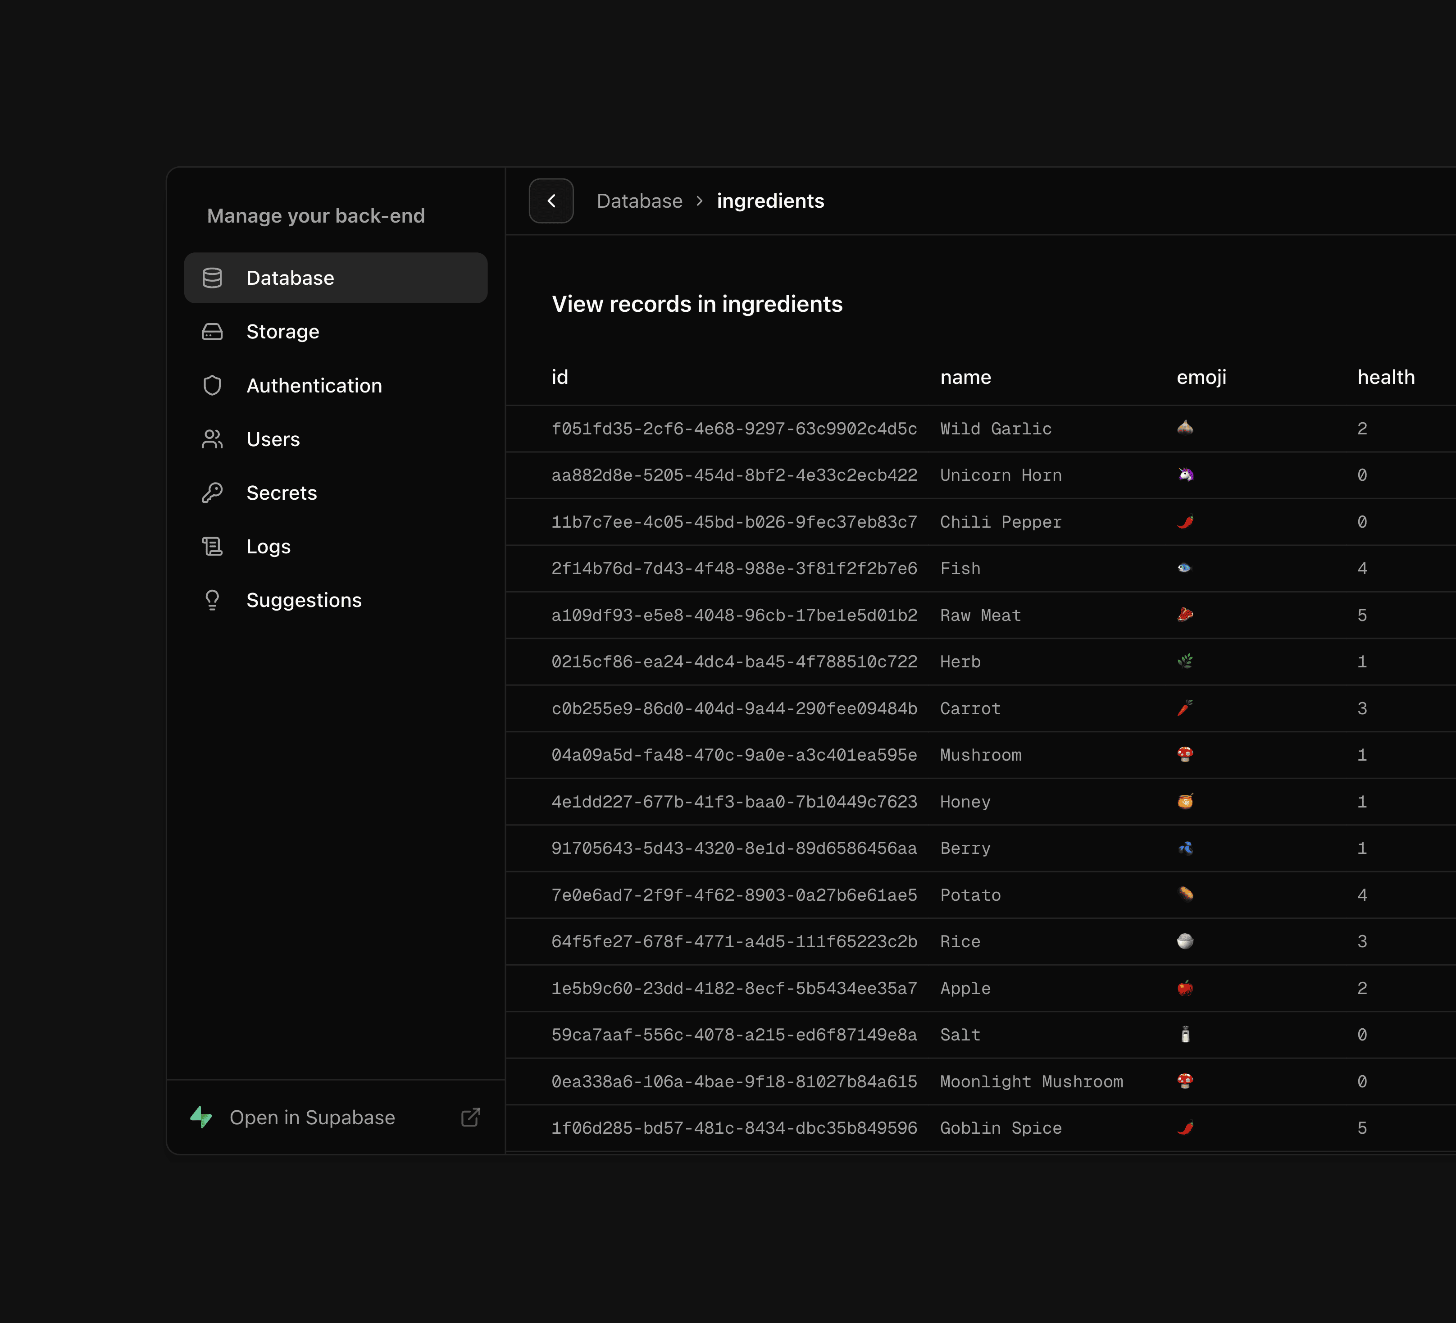Select the Wild Garlic name cell
This screenshot has height=1323, width=1456.
click(x=996, y=429)
